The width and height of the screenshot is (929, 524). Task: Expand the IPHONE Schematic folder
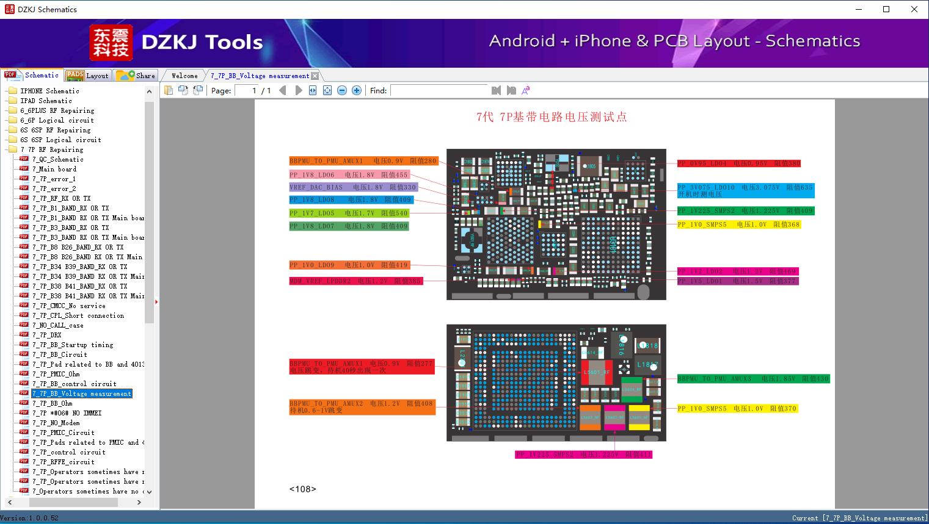(49, 91)
